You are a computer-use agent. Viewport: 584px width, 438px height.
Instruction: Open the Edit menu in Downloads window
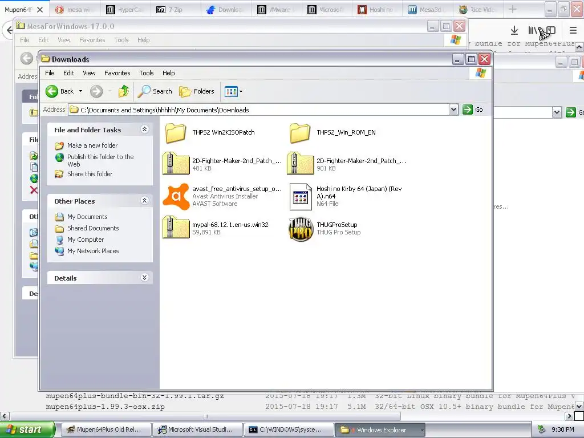pyautogui.click(x=68, y=73)
